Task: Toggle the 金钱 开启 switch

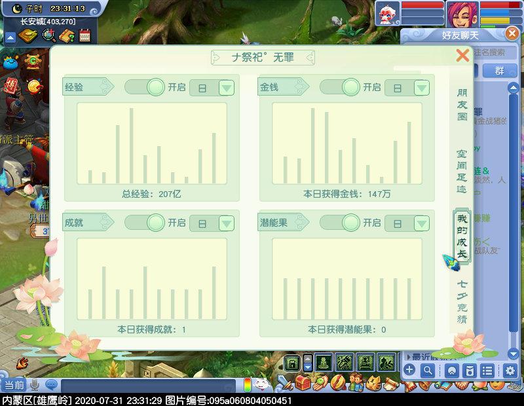Action: [340, 87]
